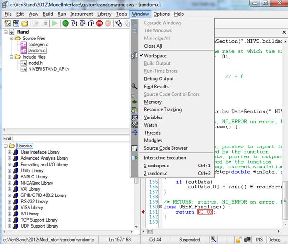
Task: Click the Find input field
Action: (71, 138)
